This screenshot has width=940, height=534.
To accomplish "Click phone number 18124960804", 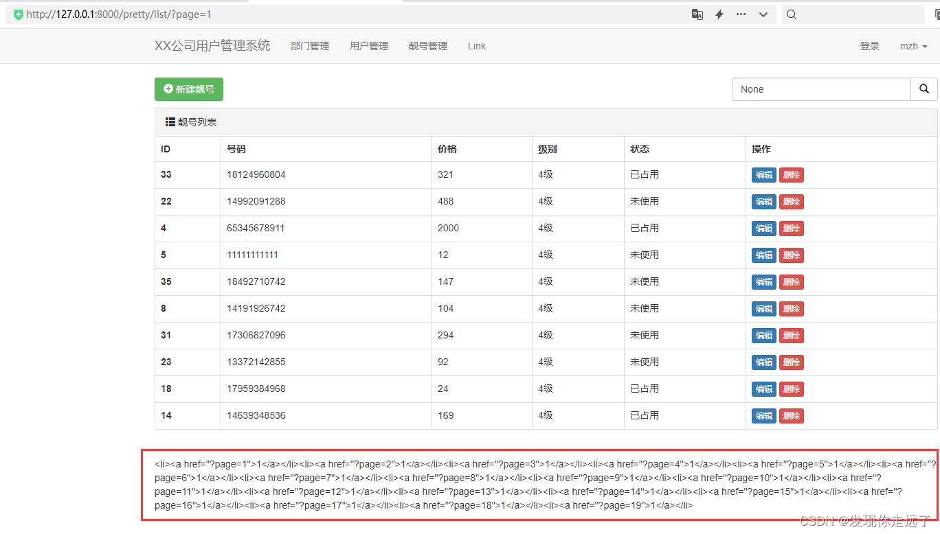I will tap(256, 174).
